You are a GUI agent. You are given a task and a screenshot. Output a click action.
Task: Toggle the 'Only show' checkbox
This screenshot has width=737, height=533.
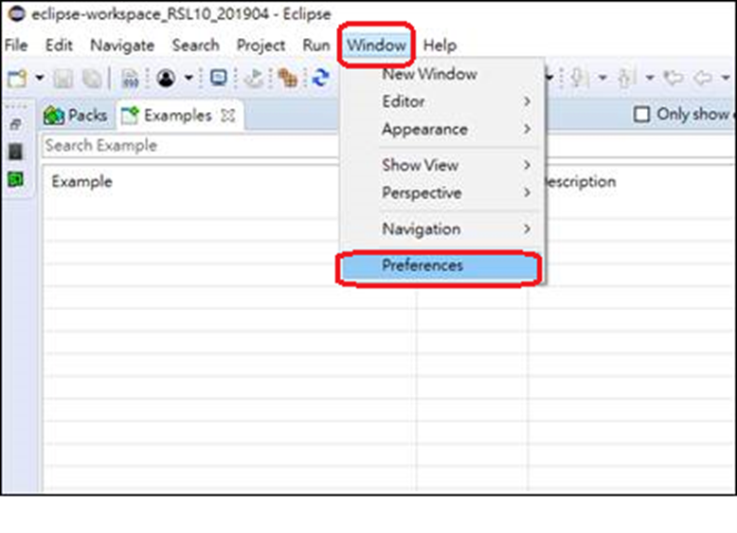point(641,114)
